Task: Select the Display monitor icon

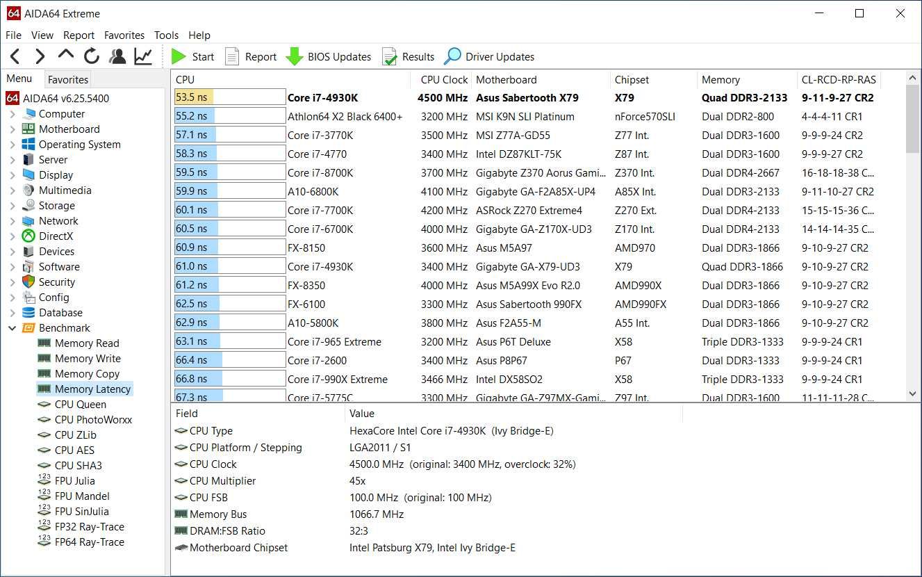Action: coord(28,175)
